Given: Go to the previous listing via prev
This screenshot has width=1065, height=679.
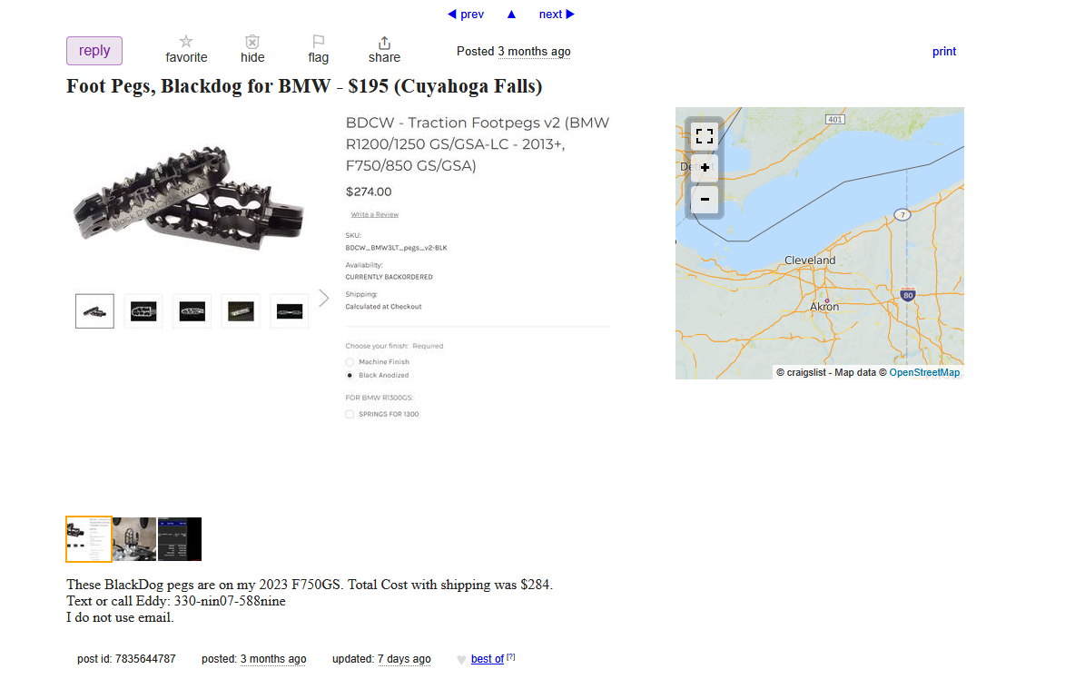Looking at the screenshot, I should (466, 15).
